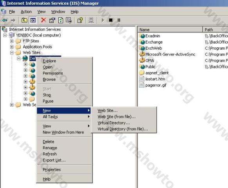
Task: Select the Application Pools tree item
Action: pos(37,47)
